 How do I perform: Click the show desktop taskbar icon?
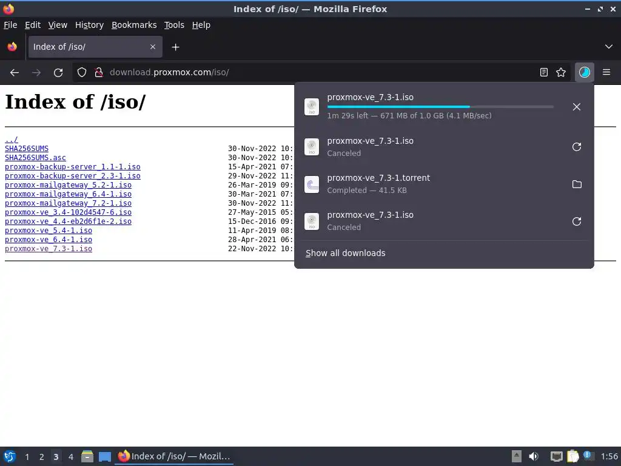coord(105,456)
